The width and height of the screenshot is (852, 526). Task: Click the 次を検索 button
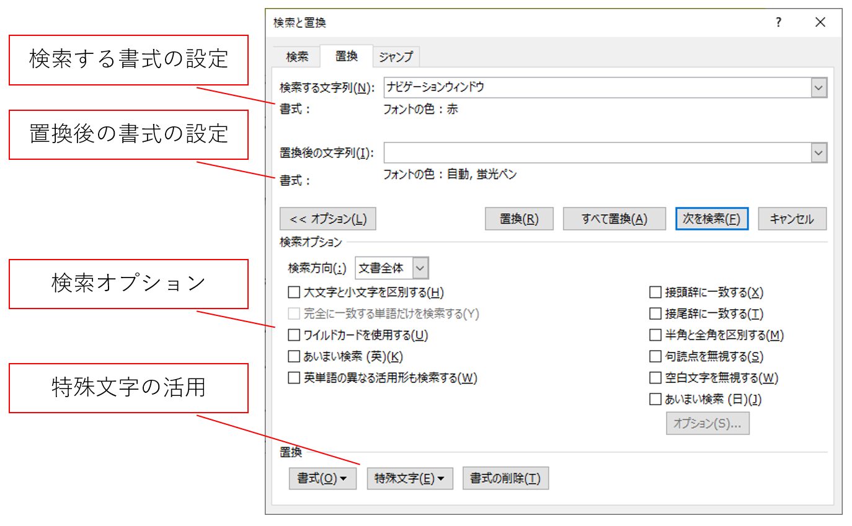[711, 219]
